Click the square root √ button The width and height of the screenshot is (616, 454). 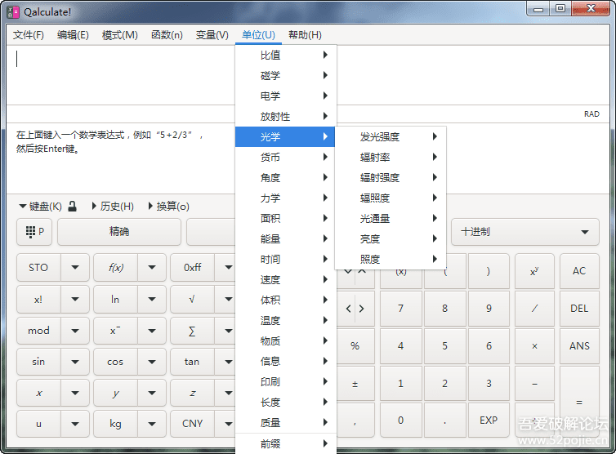[193, 299]
